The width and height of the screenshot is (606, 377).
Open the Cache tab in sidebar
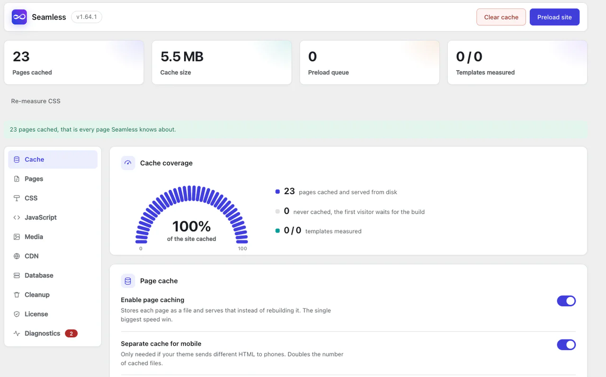tap(53, 160)
